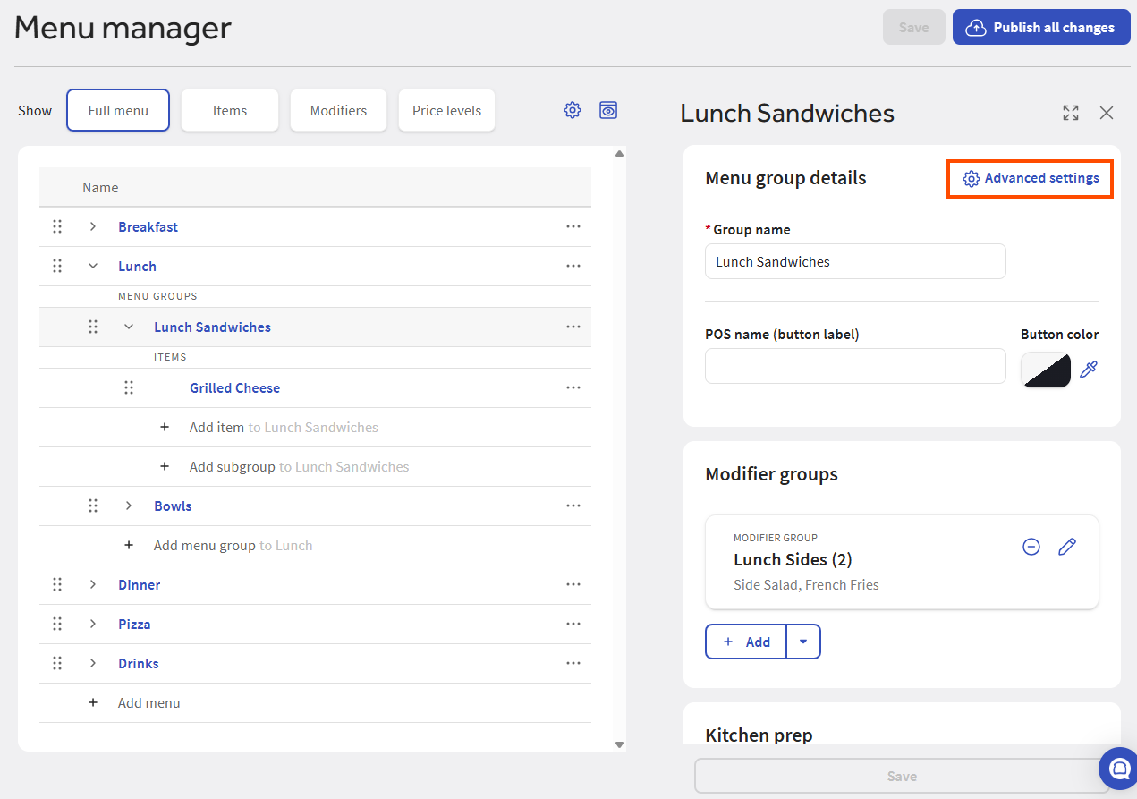Open the three-dot menu for Breakfast
The image size is (1137, 799).
click(573, 226)
